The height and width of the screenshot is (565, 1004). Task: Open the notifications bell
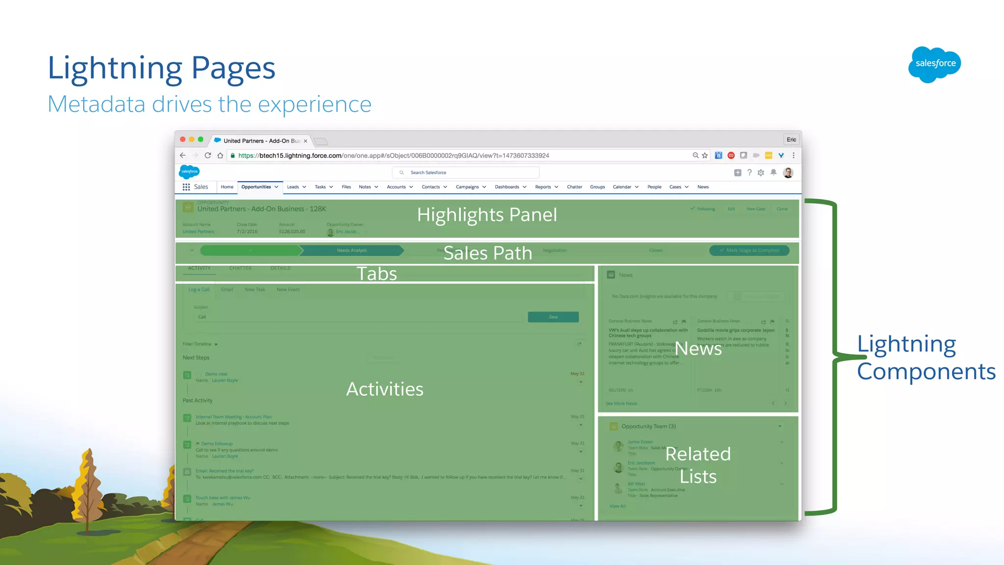[x=774, y=172]
